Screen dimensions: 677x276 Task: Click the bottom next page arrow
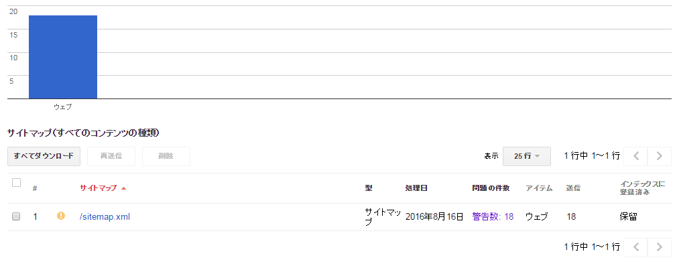(660, 247)
